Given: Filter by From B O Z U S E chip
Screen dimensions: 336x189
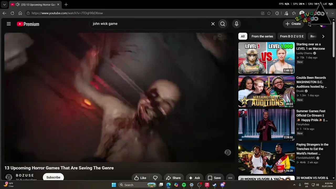Looking at the screenshot, I should (x=292, y=36).
